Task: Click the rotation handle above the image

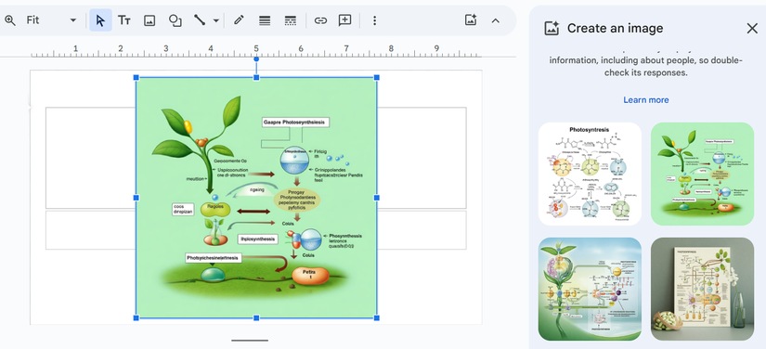Action: pos(256,59)
